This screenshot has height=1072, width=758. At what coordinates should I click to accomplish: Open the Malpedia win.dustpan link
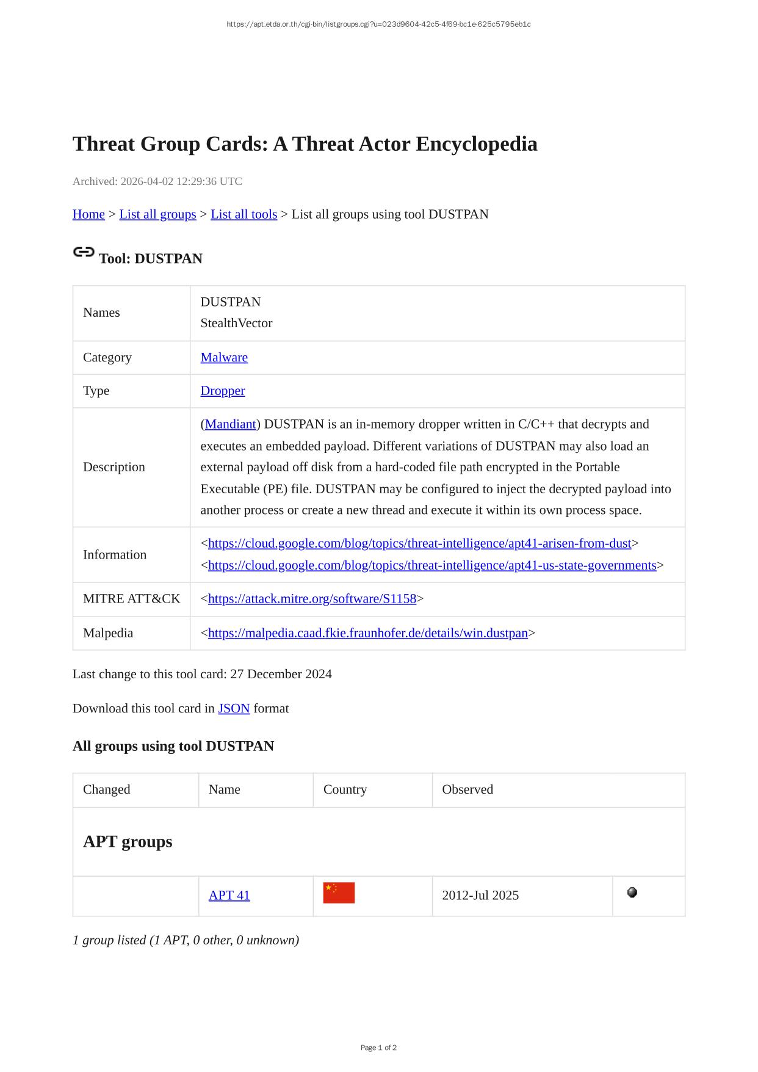[x=367, y=633]
